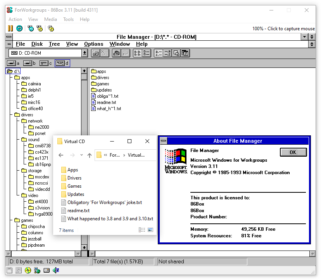Click file pane horizontal scroll right arrow
The width and height of the screenshot is (321, 280).
coord(312,254)
